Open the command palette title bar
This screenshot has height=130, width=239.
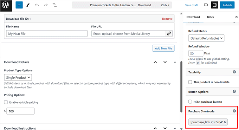(122, 5)
